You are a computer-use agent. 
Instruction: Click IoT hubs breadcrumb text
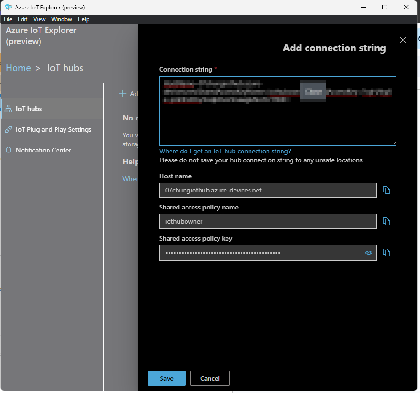[65, 68]
